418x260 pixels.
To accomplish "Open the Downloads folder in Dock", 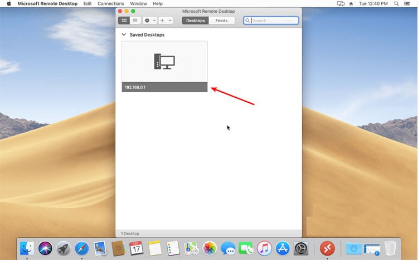I will tap(354, 248).
